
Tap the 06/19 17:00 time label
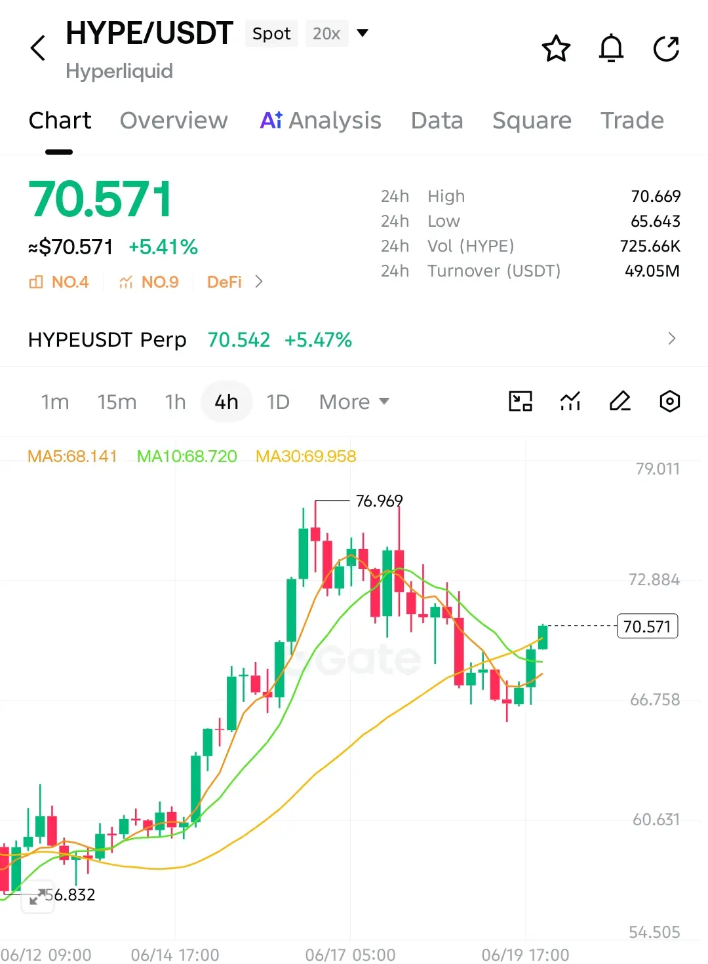click(525, 954)
